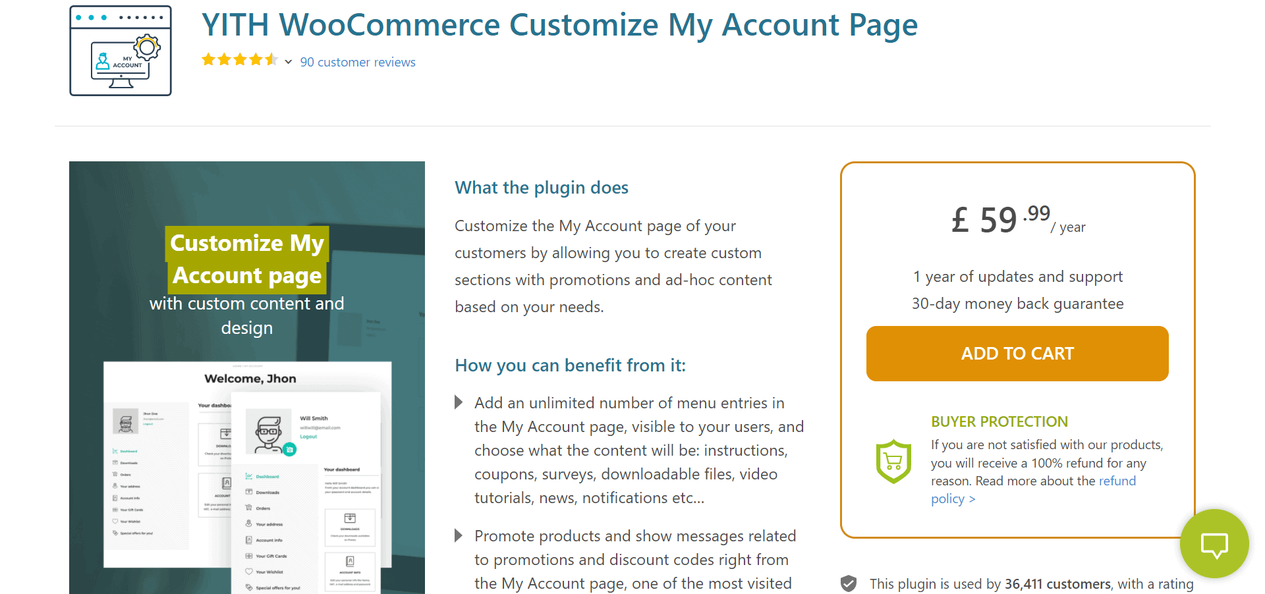
Task: Click the ADD TO CART button
Action: [1017, 353]
